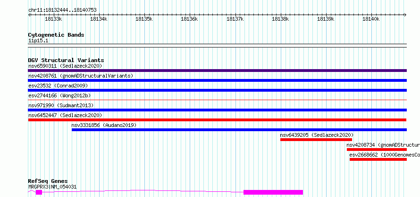The image size is (420, 197).
Task: Open the MRGPRX3|NM_054031 gene label
Action: pos(52,187)
